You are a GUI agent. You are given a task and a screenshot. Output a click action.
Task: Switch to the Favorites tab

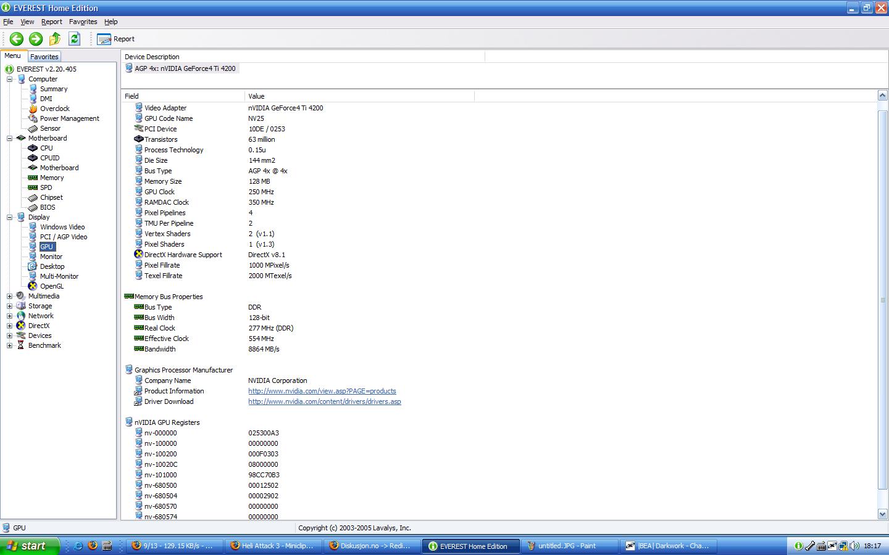(x=44, y=56)
